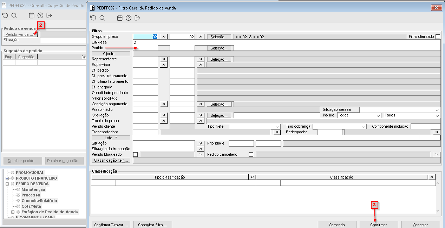
Task: Click the >> lookup ending the Redespacho row
Action: 436,132
